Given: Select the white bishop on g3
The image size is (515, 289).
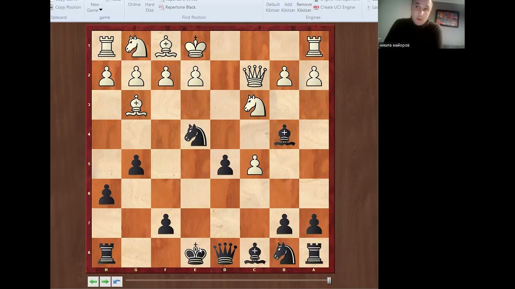Looking at the screenshot, I should click(x=136, y=105).
